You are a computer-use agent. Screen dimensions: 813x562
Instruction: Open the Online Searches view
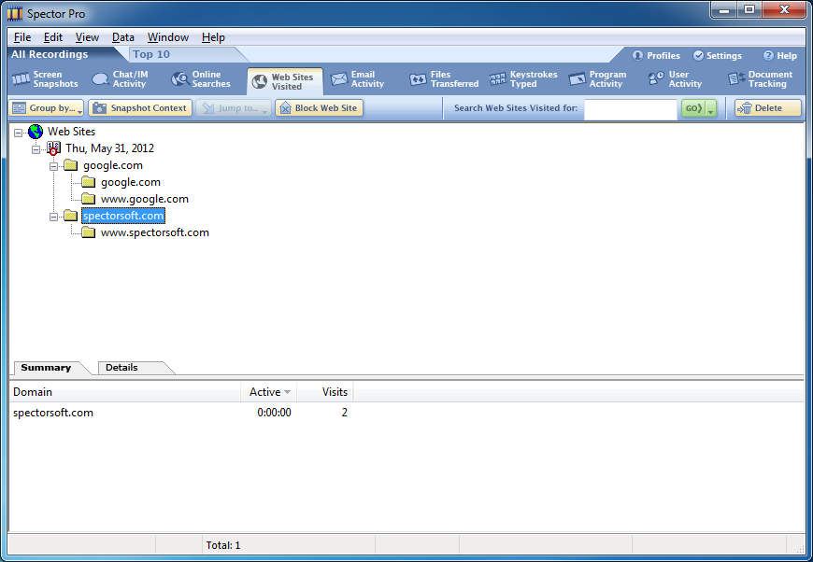(201, 79)
